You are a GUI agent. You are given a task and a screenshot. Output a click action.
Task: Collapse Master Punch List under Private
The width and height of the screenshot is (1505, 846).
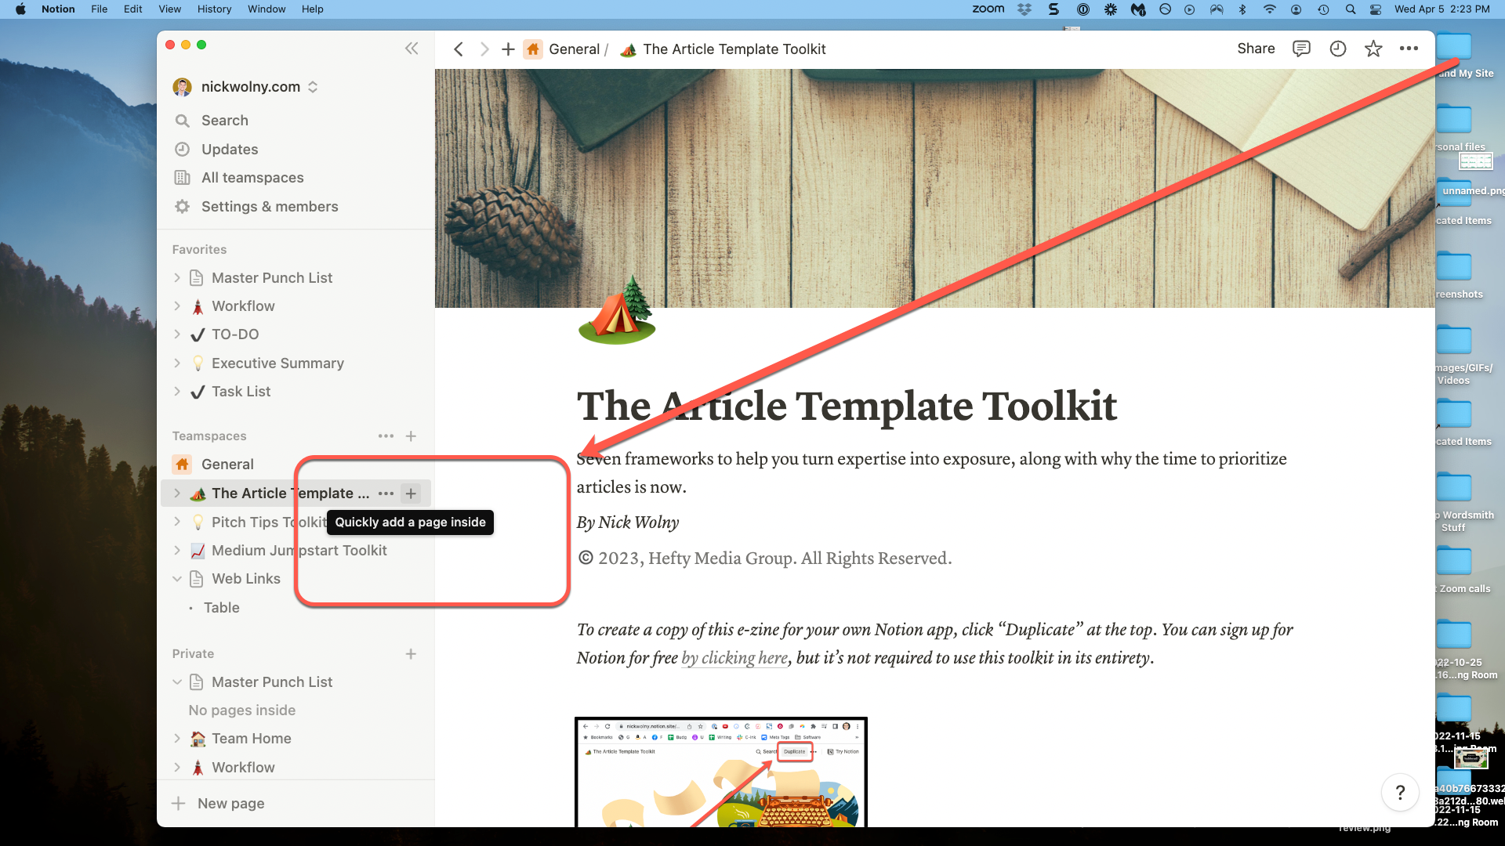177,682
